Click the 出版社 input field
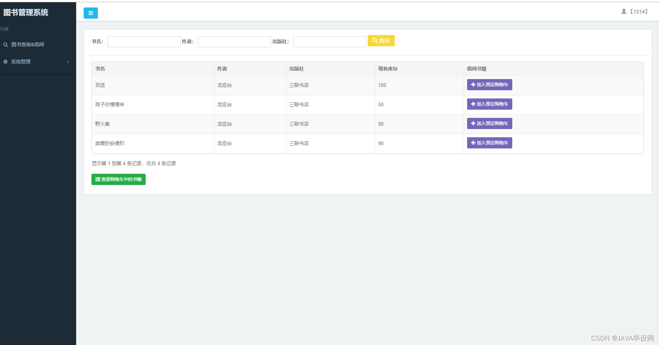Screen dimensions: 659x345 tap(329, 41)
